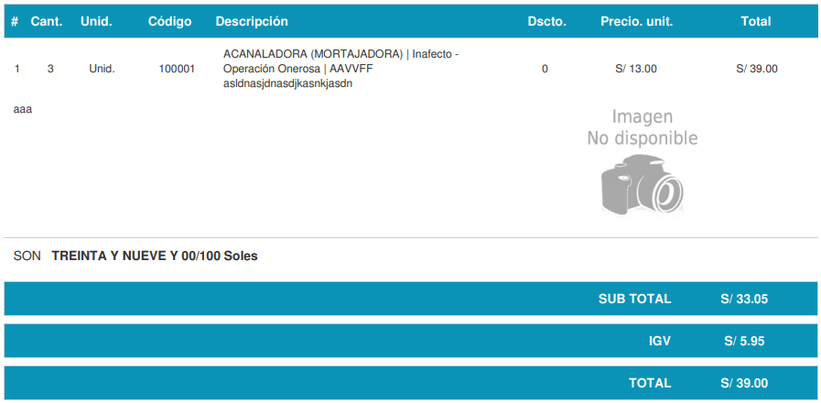Select the subtotal amount S/ 33.05
Image resolution: width=821 pixels, height=403 pixels.
pos(744,299)
